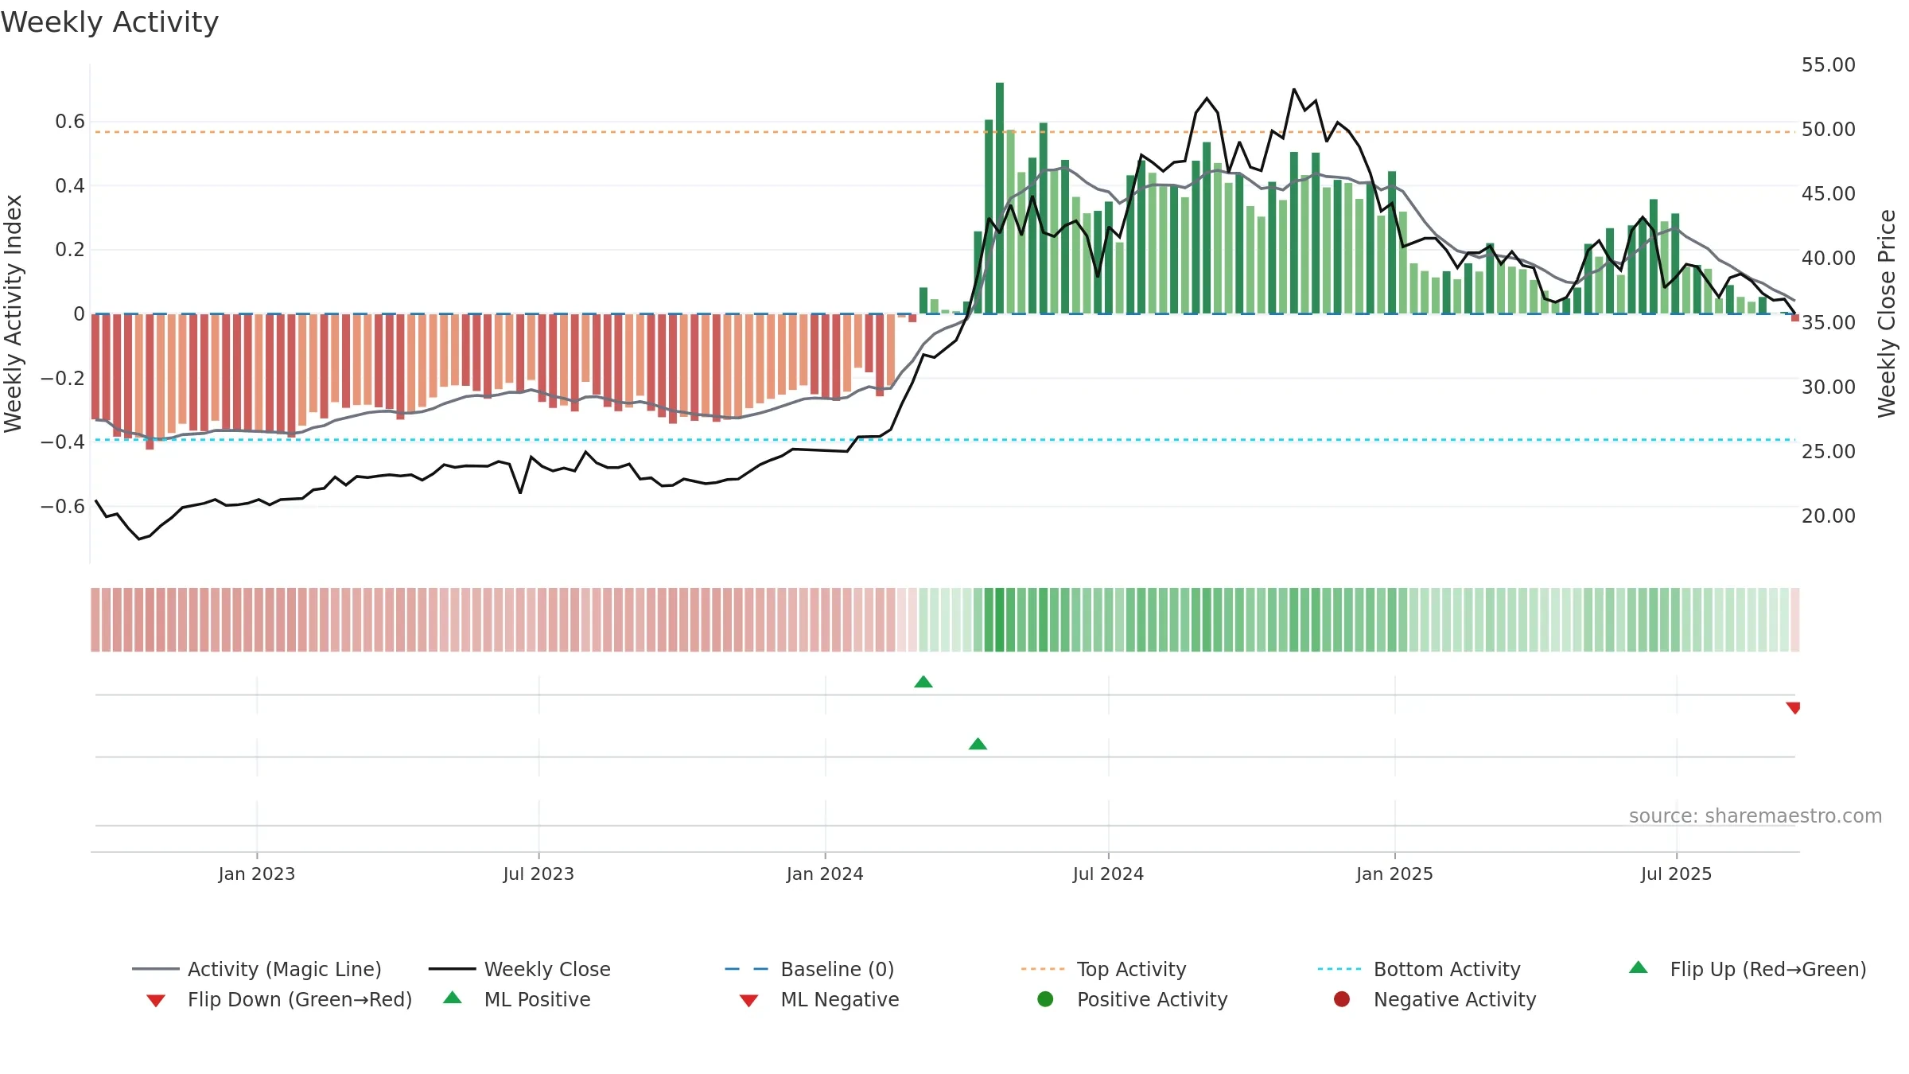The height and width of the screenshot is (1074, 1909).
Task: Click the green Flip Up triangle in the legend
Action: pyautogui.click(x=1638, y=967)
